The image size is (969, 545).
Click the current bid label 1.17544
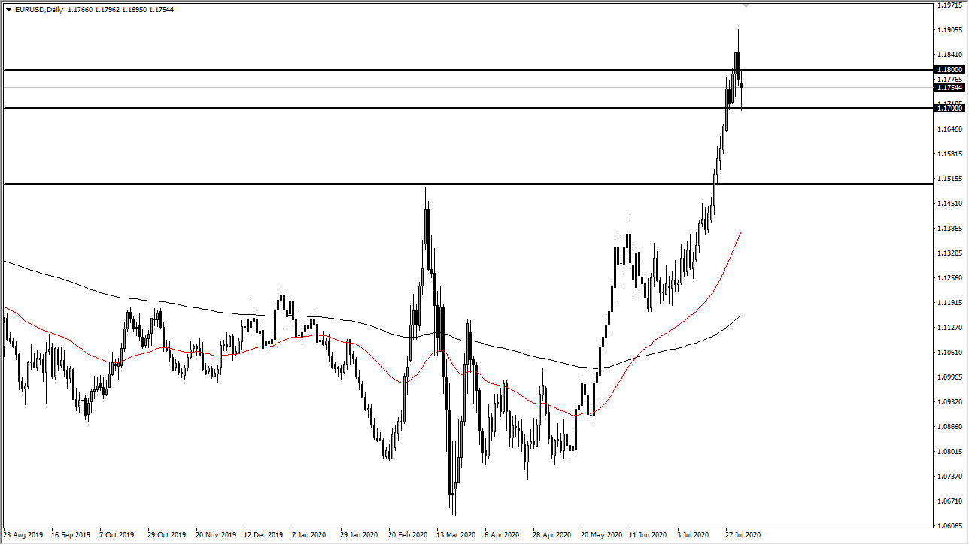(949, 88)
